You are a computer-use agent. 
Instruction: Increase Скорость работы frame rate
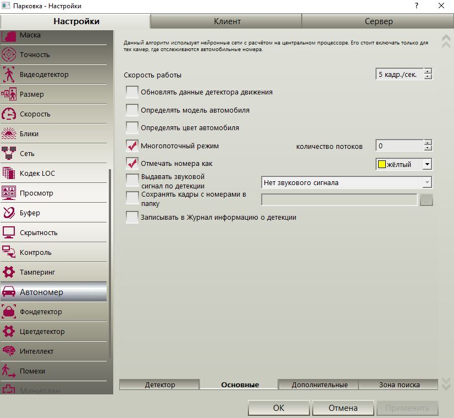coord(428,71)
